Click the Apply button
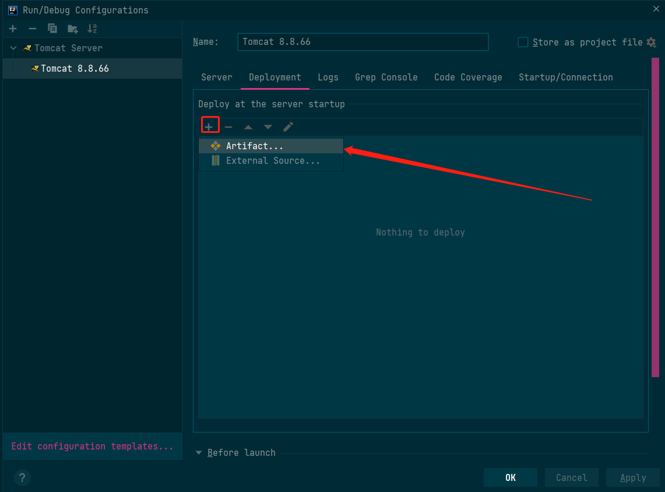Image resolution: width=665 pixels, height=492 pixels. click(x=633, y=477)
